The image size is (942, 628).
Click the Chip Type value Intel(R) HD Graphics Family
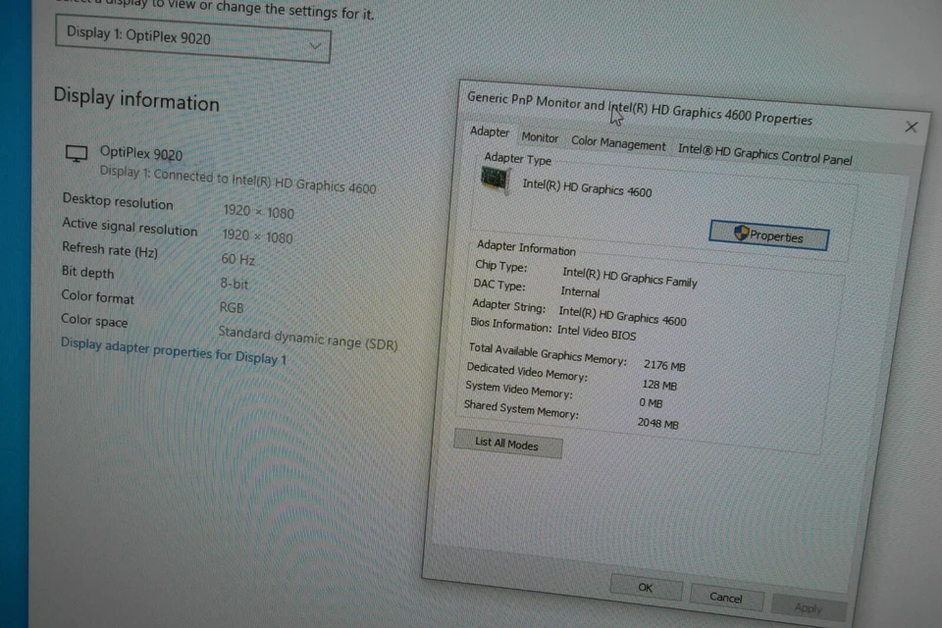click(629, 277)
